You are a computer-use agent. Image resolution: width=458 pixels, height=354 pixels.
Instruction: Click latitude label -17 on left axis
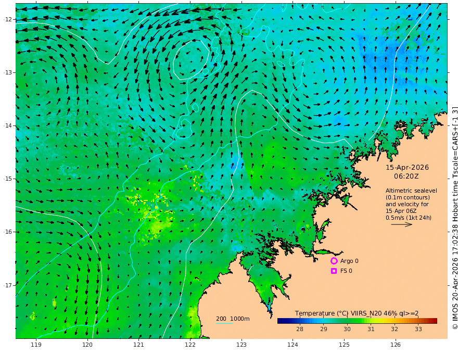pos(8,285)
